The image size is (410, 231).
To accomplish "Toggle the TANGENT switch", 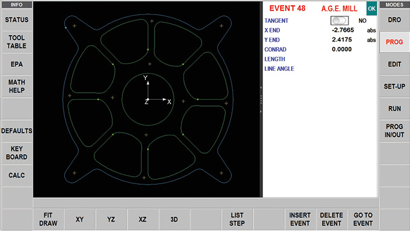I will point(339,21).
